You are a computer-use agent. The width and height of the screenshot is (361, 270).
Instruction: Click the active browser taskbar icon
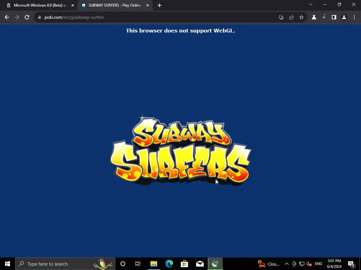[215, 264]
